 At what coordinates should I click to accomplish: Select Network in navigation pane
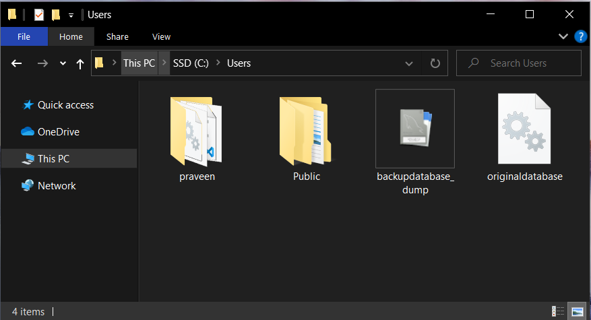[x=69, y=185]
